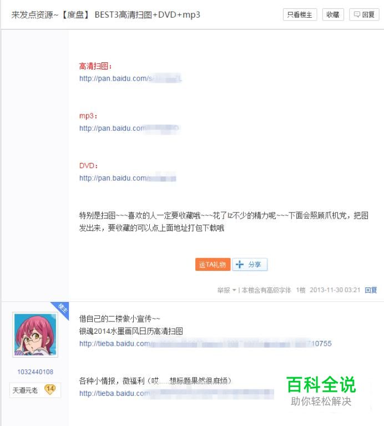Open the DVD pan.baidu.com download link
Viewport: 384px width, 426px height.
pos(128,178)
